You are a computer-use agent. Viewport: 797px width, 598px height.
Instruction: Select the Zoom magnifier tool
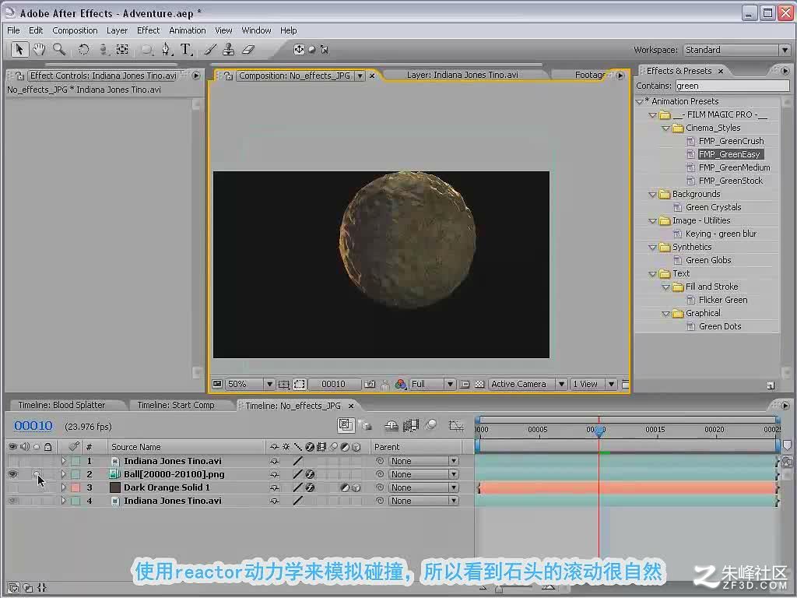click(59, 49)
